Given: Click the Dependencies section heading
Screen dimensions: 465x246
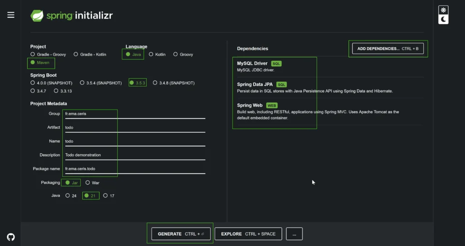Looking at the screenshot, I should [252, 49].
